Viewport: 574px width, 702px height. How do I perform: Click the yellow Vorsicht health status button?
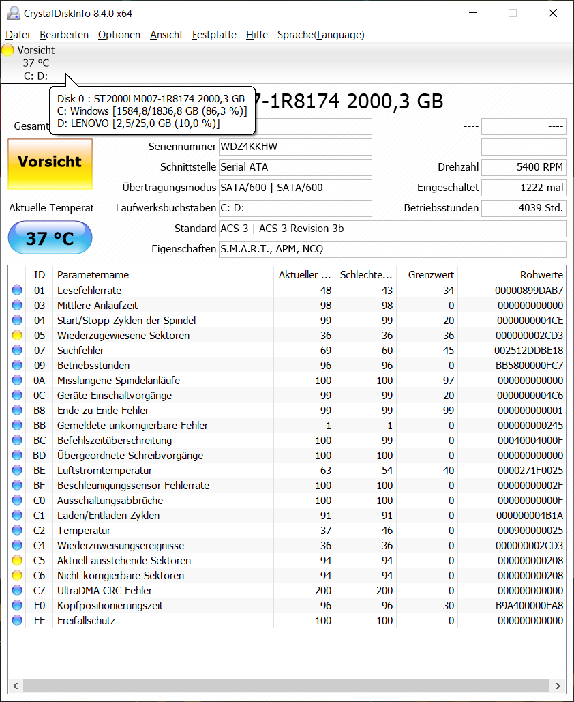coord(50,164)
